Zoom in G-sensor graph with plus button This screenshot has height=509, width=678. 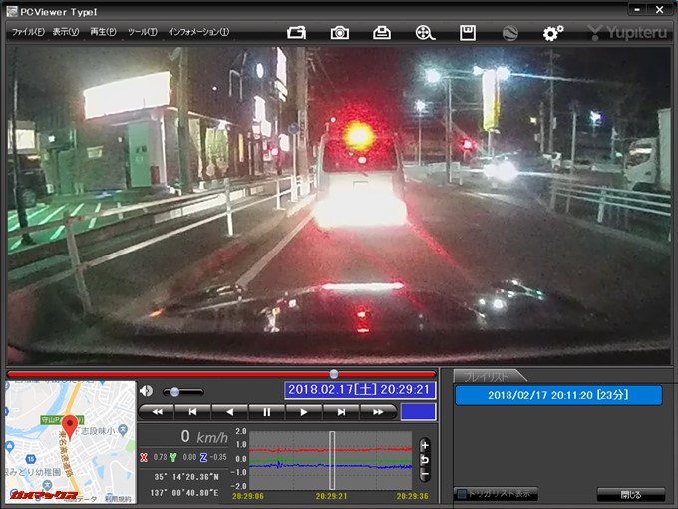pos(425,445)
